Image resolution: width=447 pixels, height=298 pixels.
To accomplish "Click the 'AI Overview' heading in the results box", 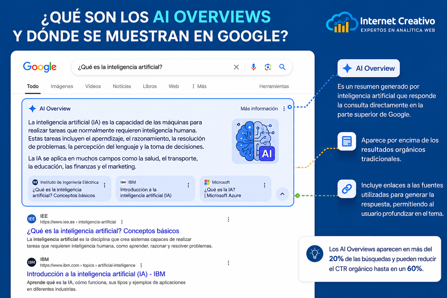I will point(55,109).
